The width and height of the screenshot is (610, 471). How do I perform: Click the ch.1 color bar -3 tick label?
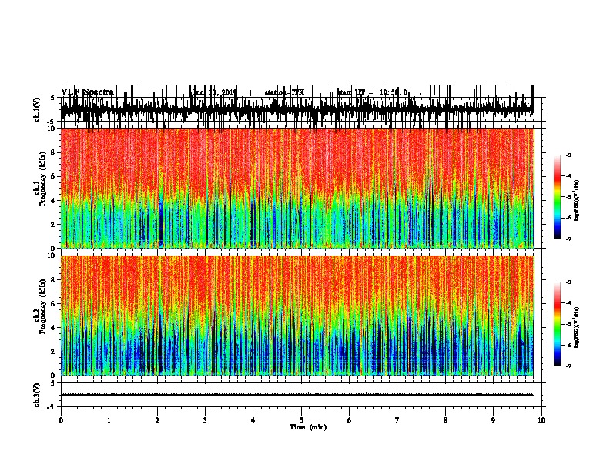[x=568, y=155]
